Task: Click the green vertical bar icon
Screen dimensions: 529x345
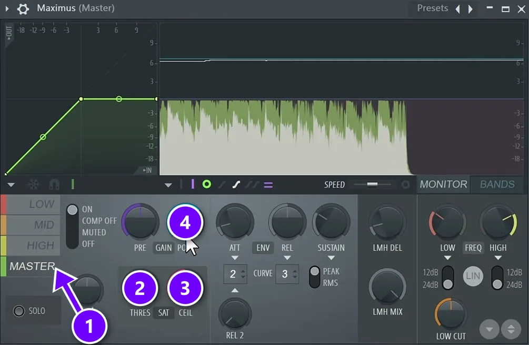Action: 73,184
